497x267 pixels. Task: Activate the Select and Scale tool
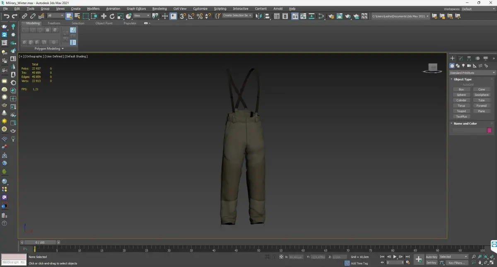click(120, 16)
